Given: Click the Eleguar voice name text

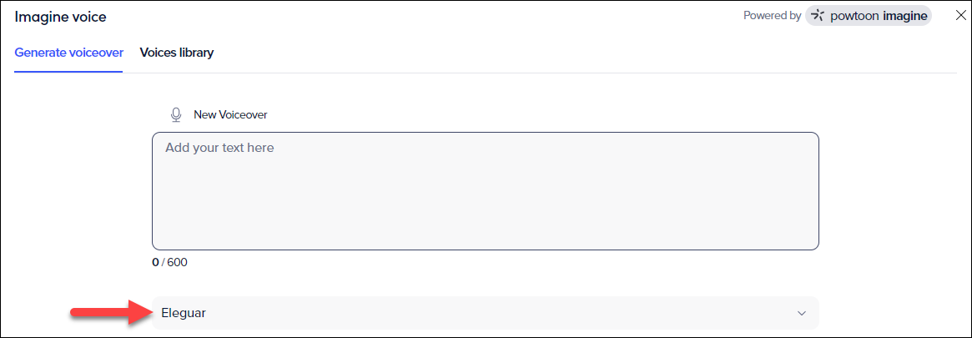Looking at the screenshot, I should (x=184, y=314).
